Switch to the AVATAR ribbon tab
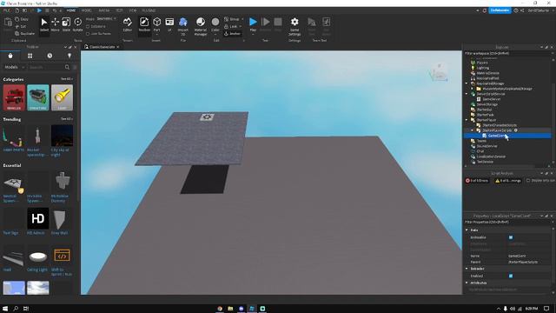The image size is (556, 313). pyautogui.click(x=104, y=10)
